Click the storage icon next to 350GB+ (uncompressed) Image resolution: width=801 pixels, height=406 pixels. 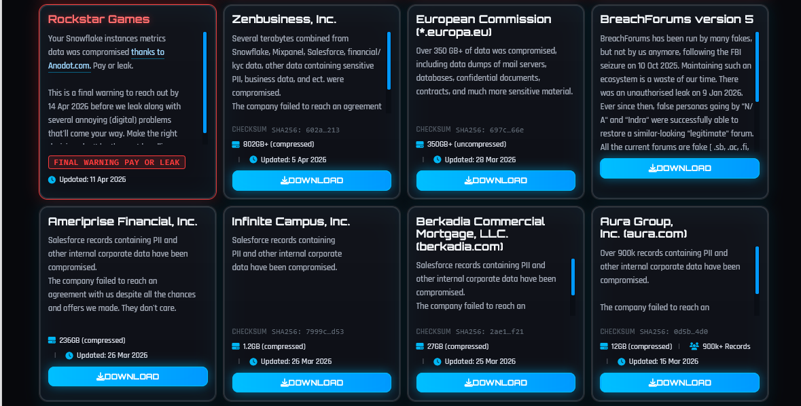pos(421,145)
